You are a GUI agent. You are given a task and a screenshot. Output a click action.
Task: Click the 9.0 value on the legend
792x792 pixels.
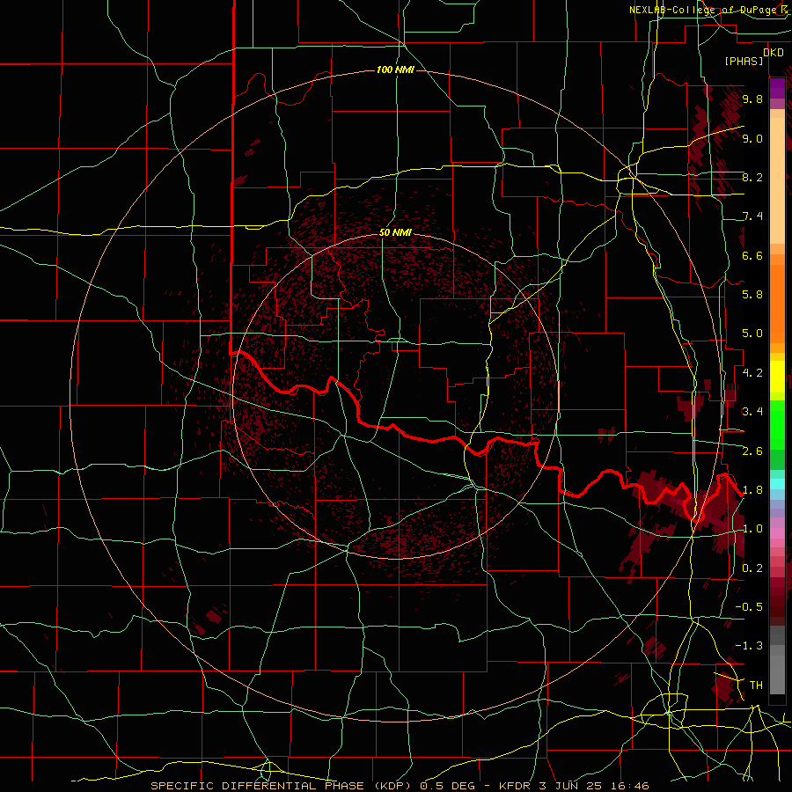752,138
